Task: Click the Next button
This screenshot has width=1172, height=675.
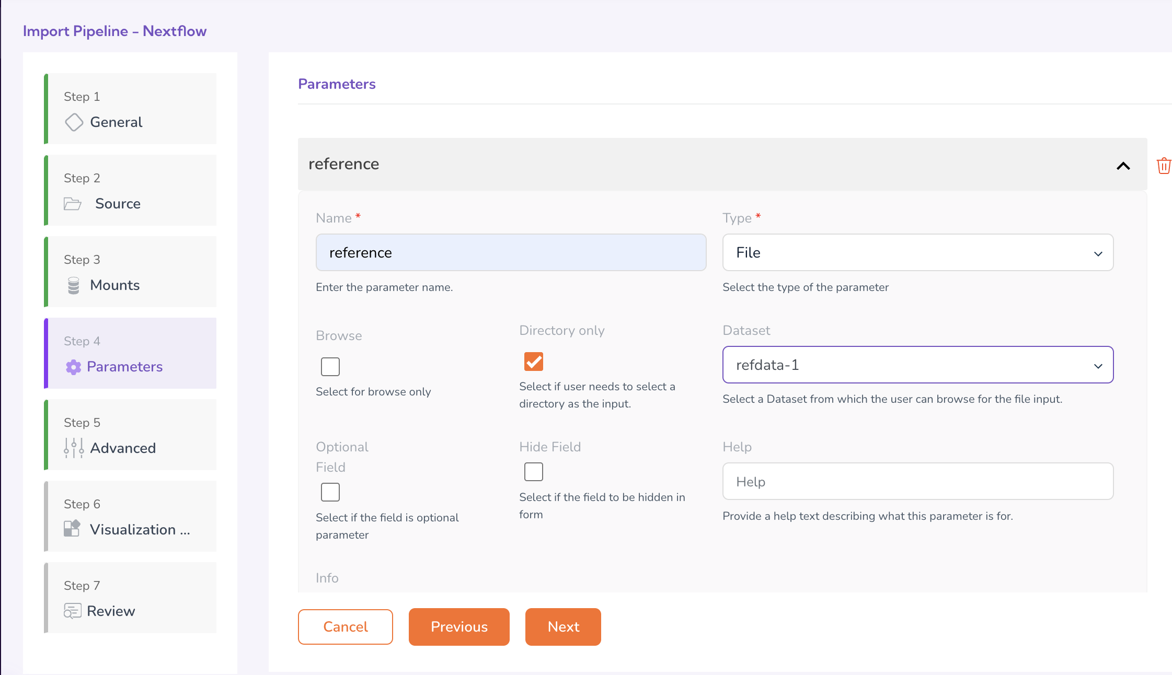Action: 563,626
